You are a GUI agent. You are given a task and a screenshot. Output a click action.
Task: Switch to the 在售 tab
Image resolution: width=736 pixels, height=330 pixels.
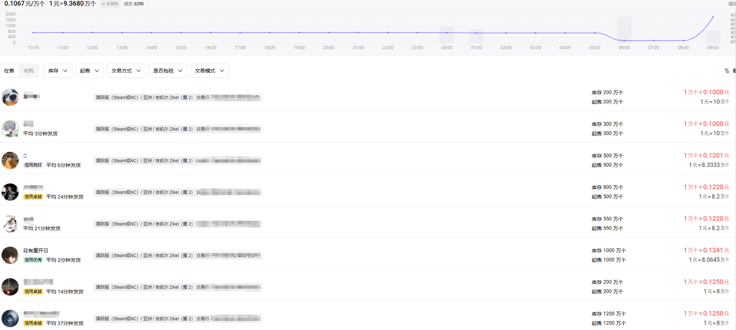pos(9,71)
